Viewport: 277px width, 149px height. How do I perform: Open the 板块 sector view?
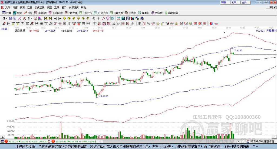click(x=17, y=13)
